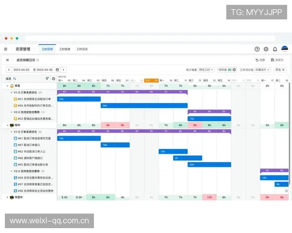
Task: Open the member column settings gear
Action: (54, 79)
